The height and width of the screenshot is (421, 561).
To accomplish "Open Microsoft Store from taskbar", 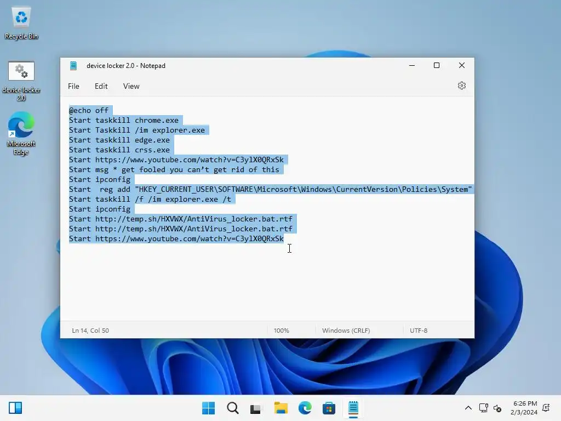I will tap(329, 408).
